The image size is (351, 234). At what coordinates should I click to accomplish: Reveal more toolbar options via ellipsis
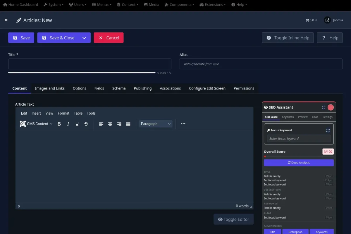pyautogui.click(x=183, y=124)
